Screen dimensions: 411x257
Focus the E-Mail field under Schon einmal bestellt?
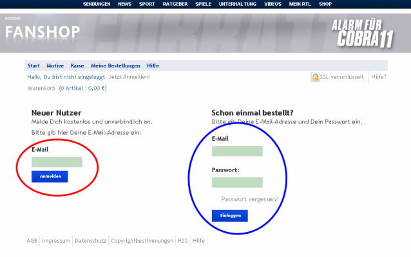(x=237, y=151)
